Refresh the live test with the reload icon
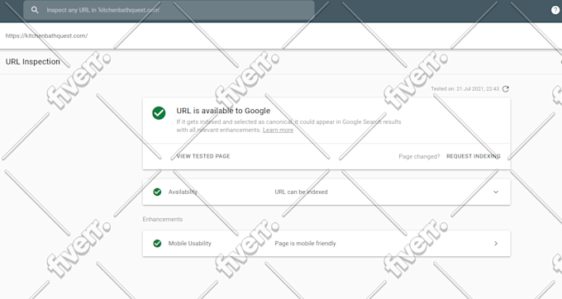Image resolution: width=562 pixels, height=299 pixels. point(505,89)
